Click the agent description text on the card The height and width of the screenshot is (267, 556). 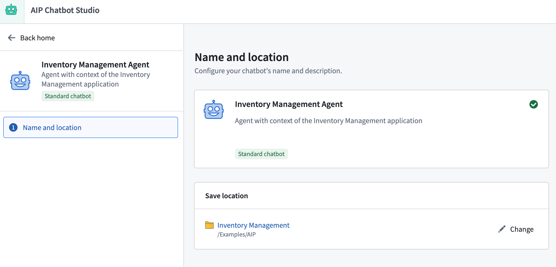click(328, 120)
